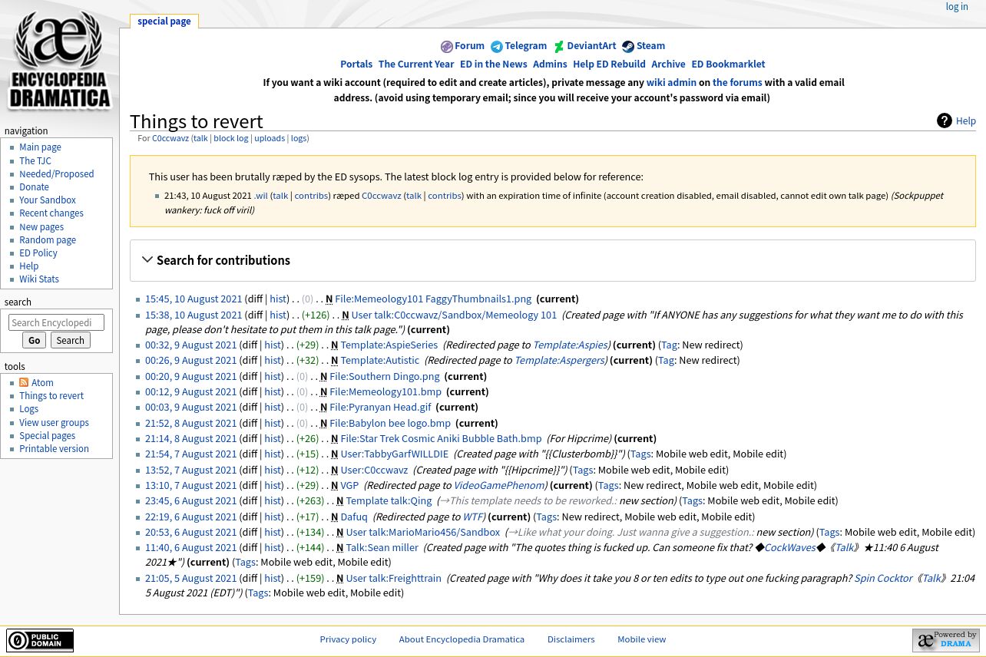Open File:Star Trek Cosmic Aniki Bubble Bath.bmp
This screenshot has width=986, height=657.
click(441, 438)
